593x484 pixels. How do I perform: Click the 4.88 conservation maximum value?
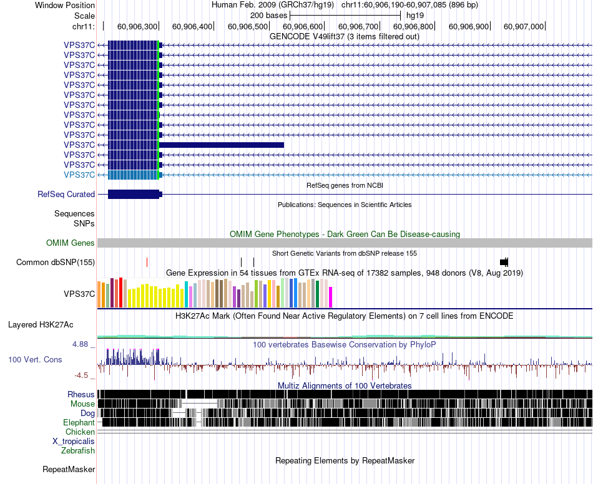[x=80, y=344]
